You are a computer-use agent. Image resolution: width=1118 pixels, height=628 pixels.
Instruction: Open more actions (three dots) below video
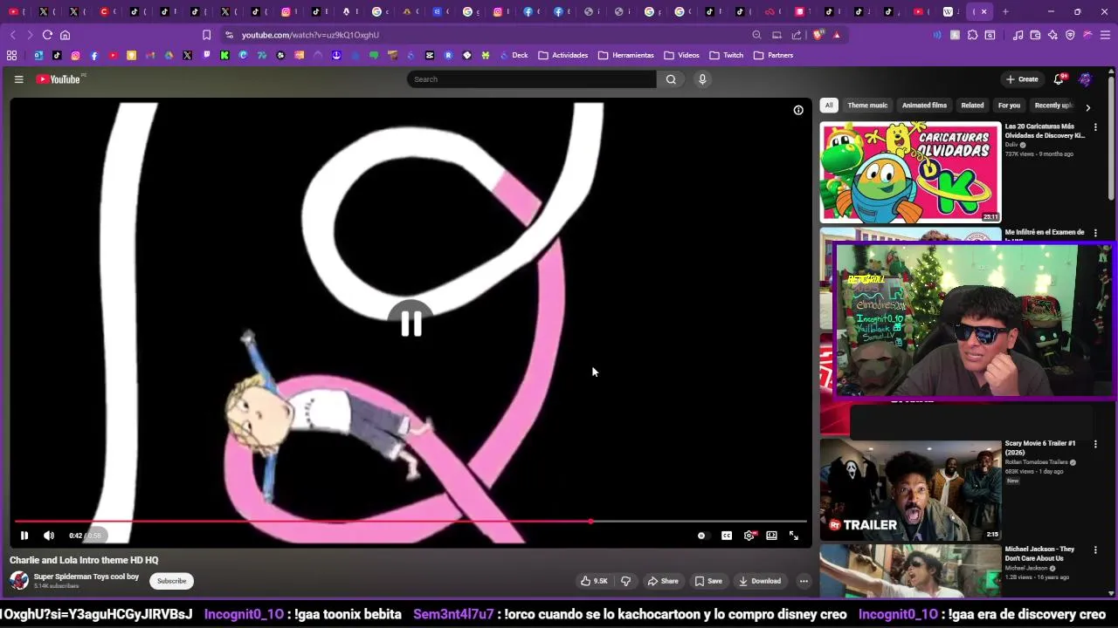tap(804, 581)
